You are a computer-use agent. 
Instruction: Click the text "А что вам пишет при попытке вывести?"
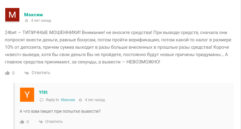tap(60, 111)
